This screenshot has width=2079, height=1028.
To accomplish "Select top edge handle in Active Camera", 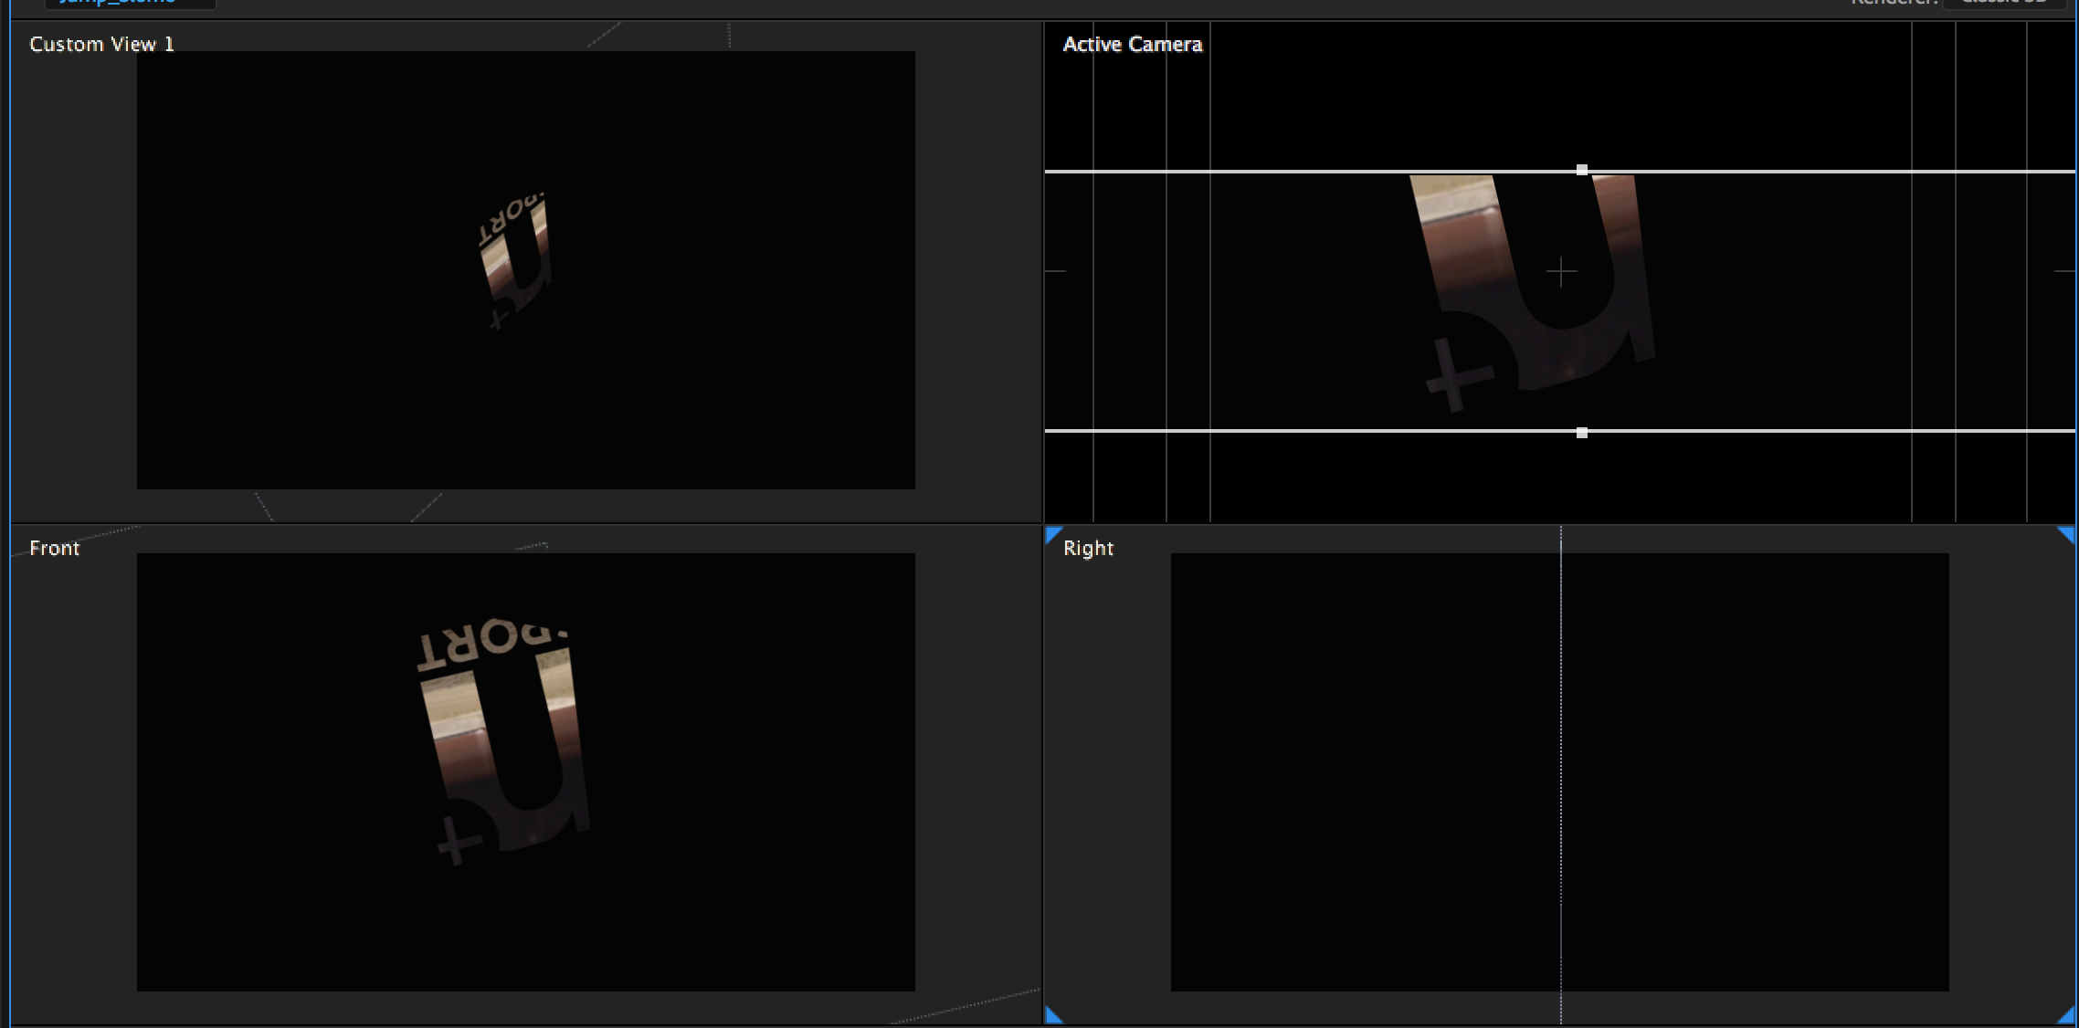I will [1582, 170].
